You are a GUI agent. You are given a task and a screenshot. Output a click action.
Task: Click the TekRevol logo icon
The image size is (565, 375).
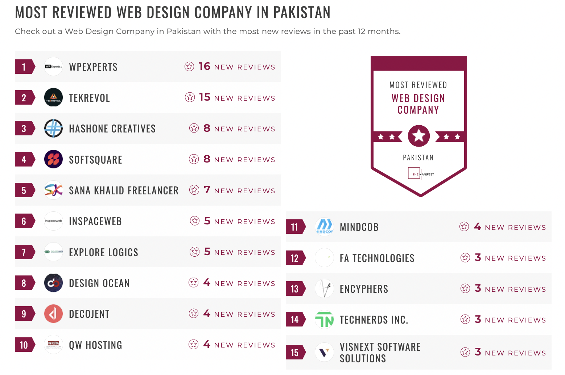click(x=53, y=97)
